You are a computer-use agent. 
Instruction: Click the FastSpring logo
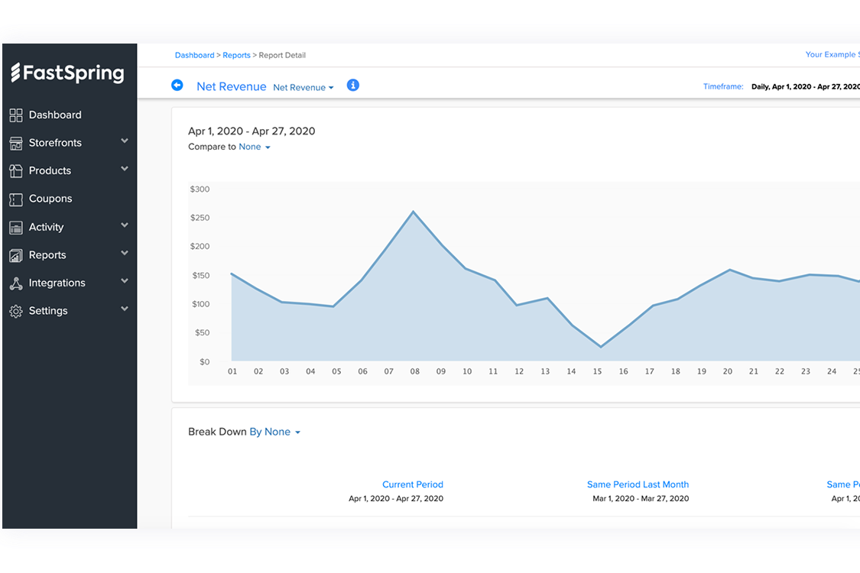(x=67, y=73)
